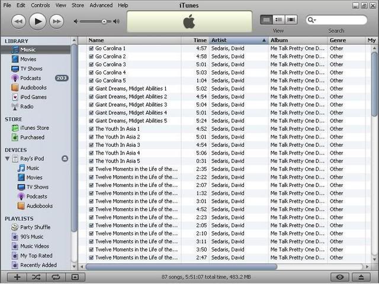
Task: Open Party Shuffle playlist
Action: 36,227
